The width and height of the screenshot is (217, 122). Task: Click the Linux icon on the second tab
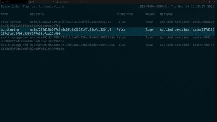coord(30,2)
